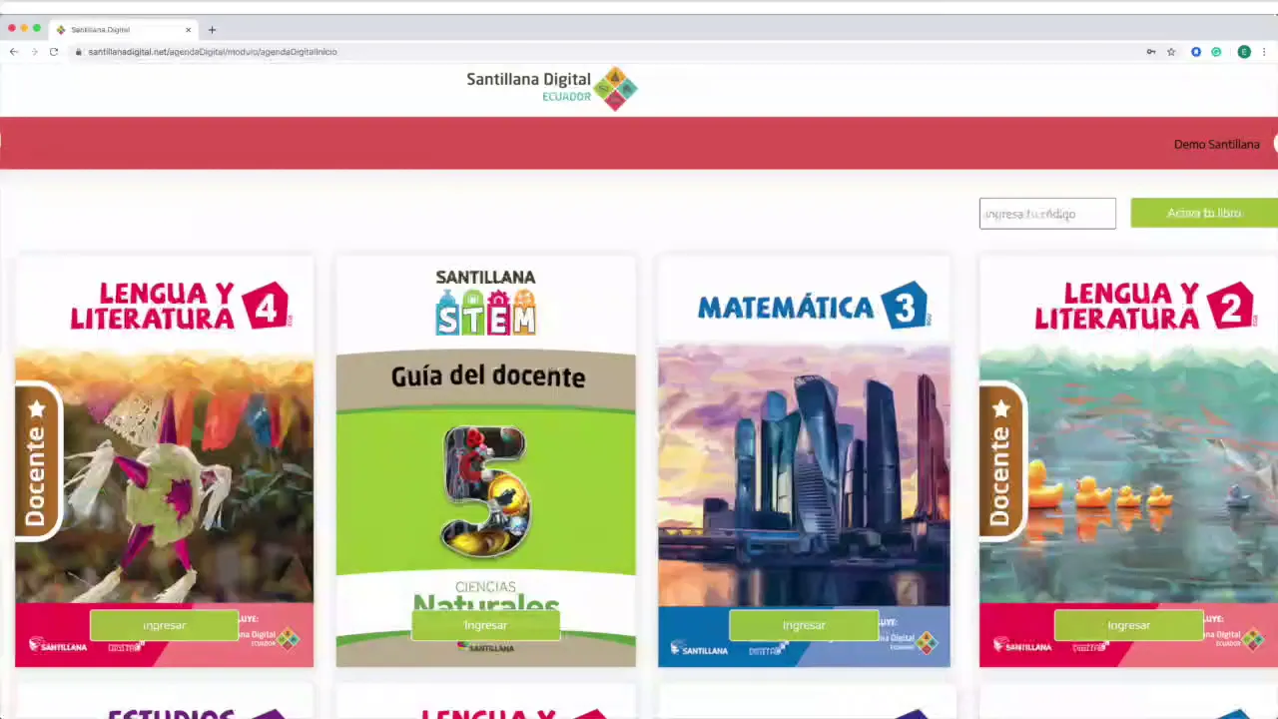This screenshot has height=719, width=1278.
Task: Click the 'Ingresa tu código' input field
Action: click(1047, 214)
